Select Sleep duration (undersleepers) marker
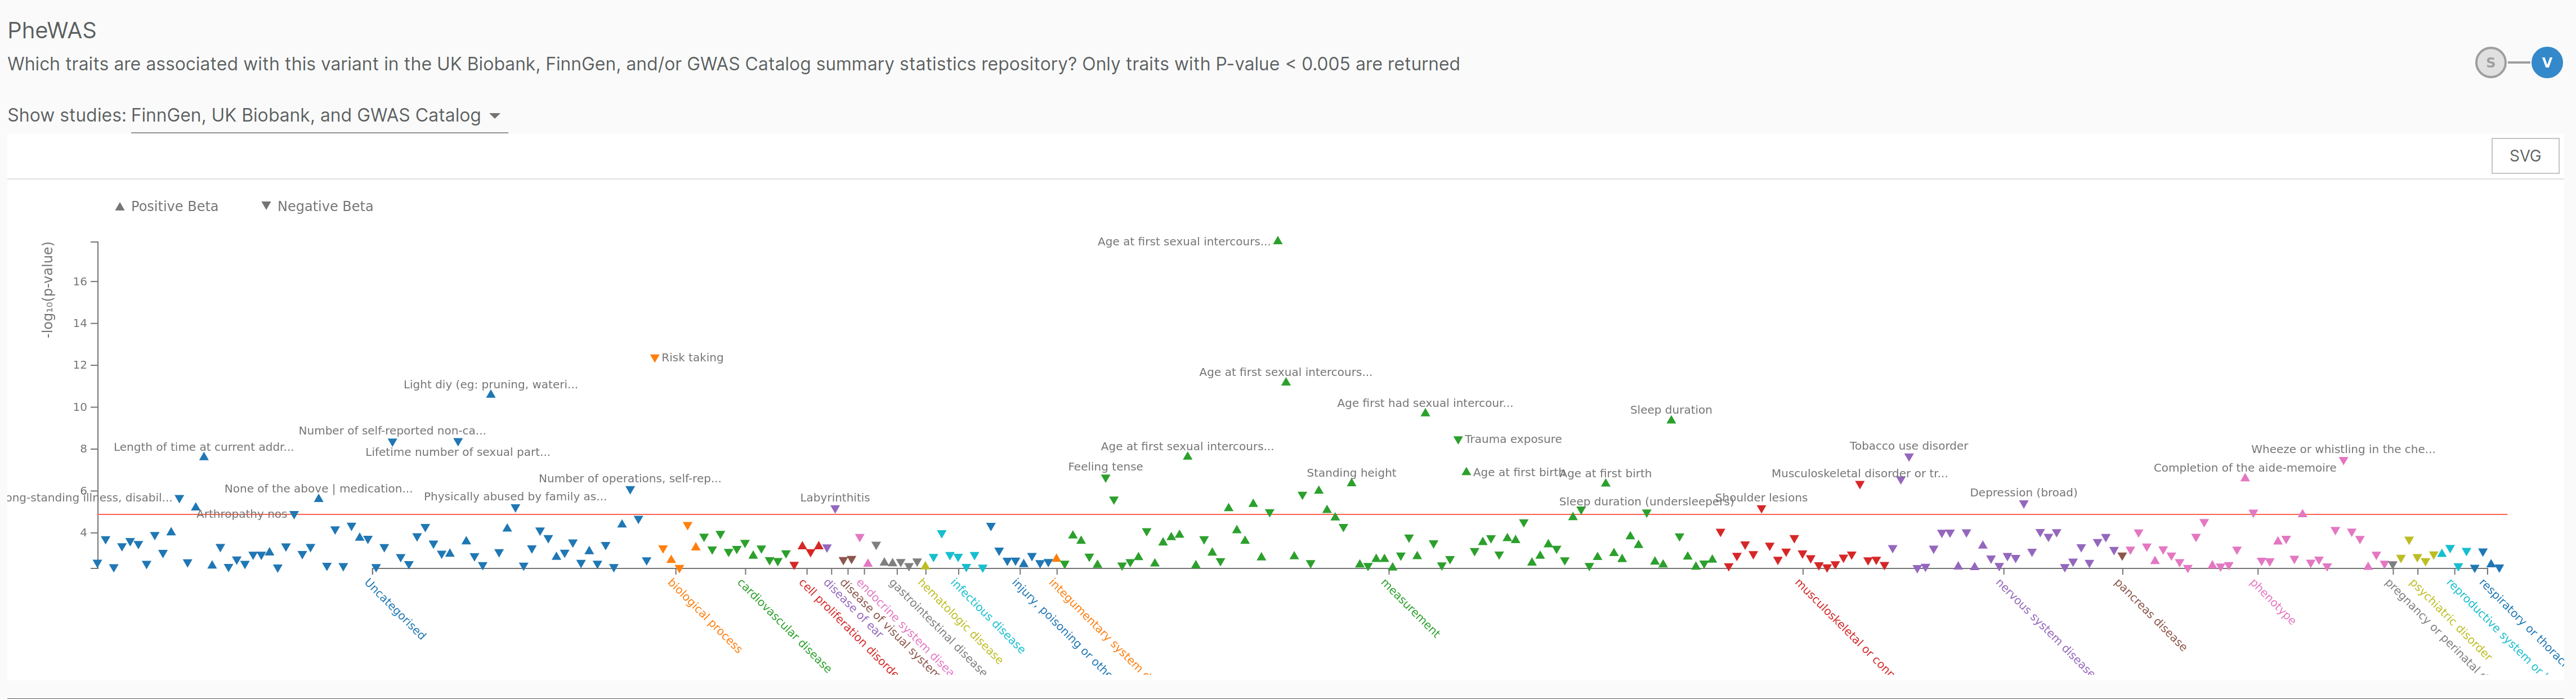 [x=1647, y=514]
